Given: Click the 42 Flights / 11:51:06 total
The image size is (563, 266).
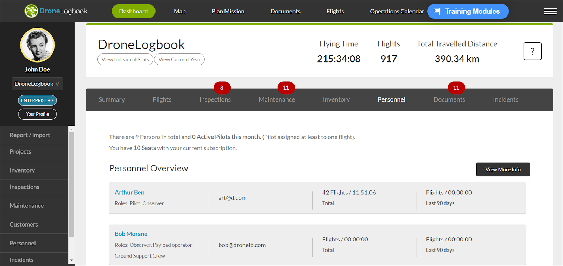Looking at the screenshot, I should (349, 193).
